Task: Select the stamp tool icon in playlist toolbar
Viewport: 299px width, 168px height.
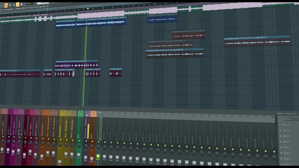Action: pyautogui.click(x=22, y=4)
